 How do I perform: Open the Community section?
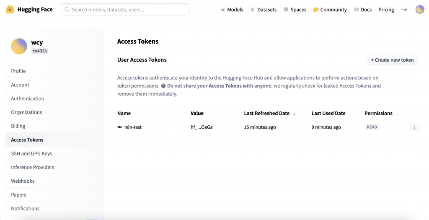[330, 10]
